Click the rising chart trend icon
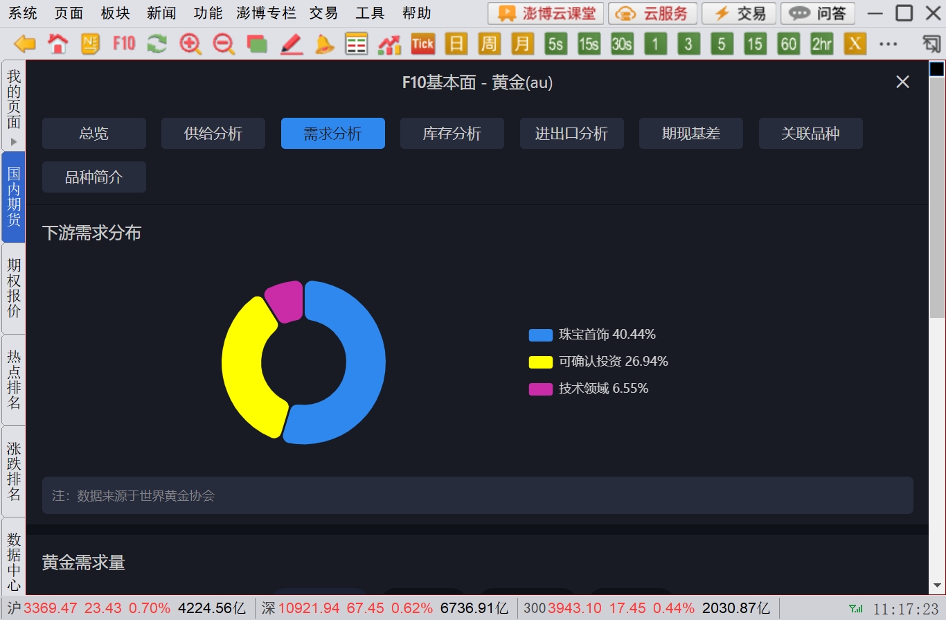The image size is (946, 620). click(390, 44)
